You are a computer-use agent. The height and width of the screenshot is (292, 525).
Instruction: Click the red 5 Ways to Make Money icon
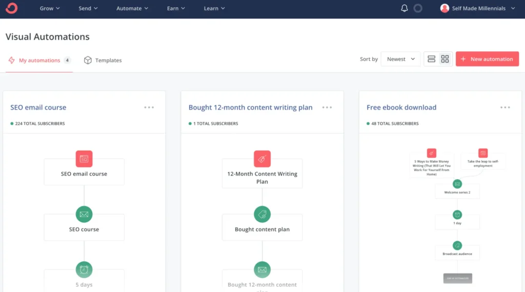(432, 153)
